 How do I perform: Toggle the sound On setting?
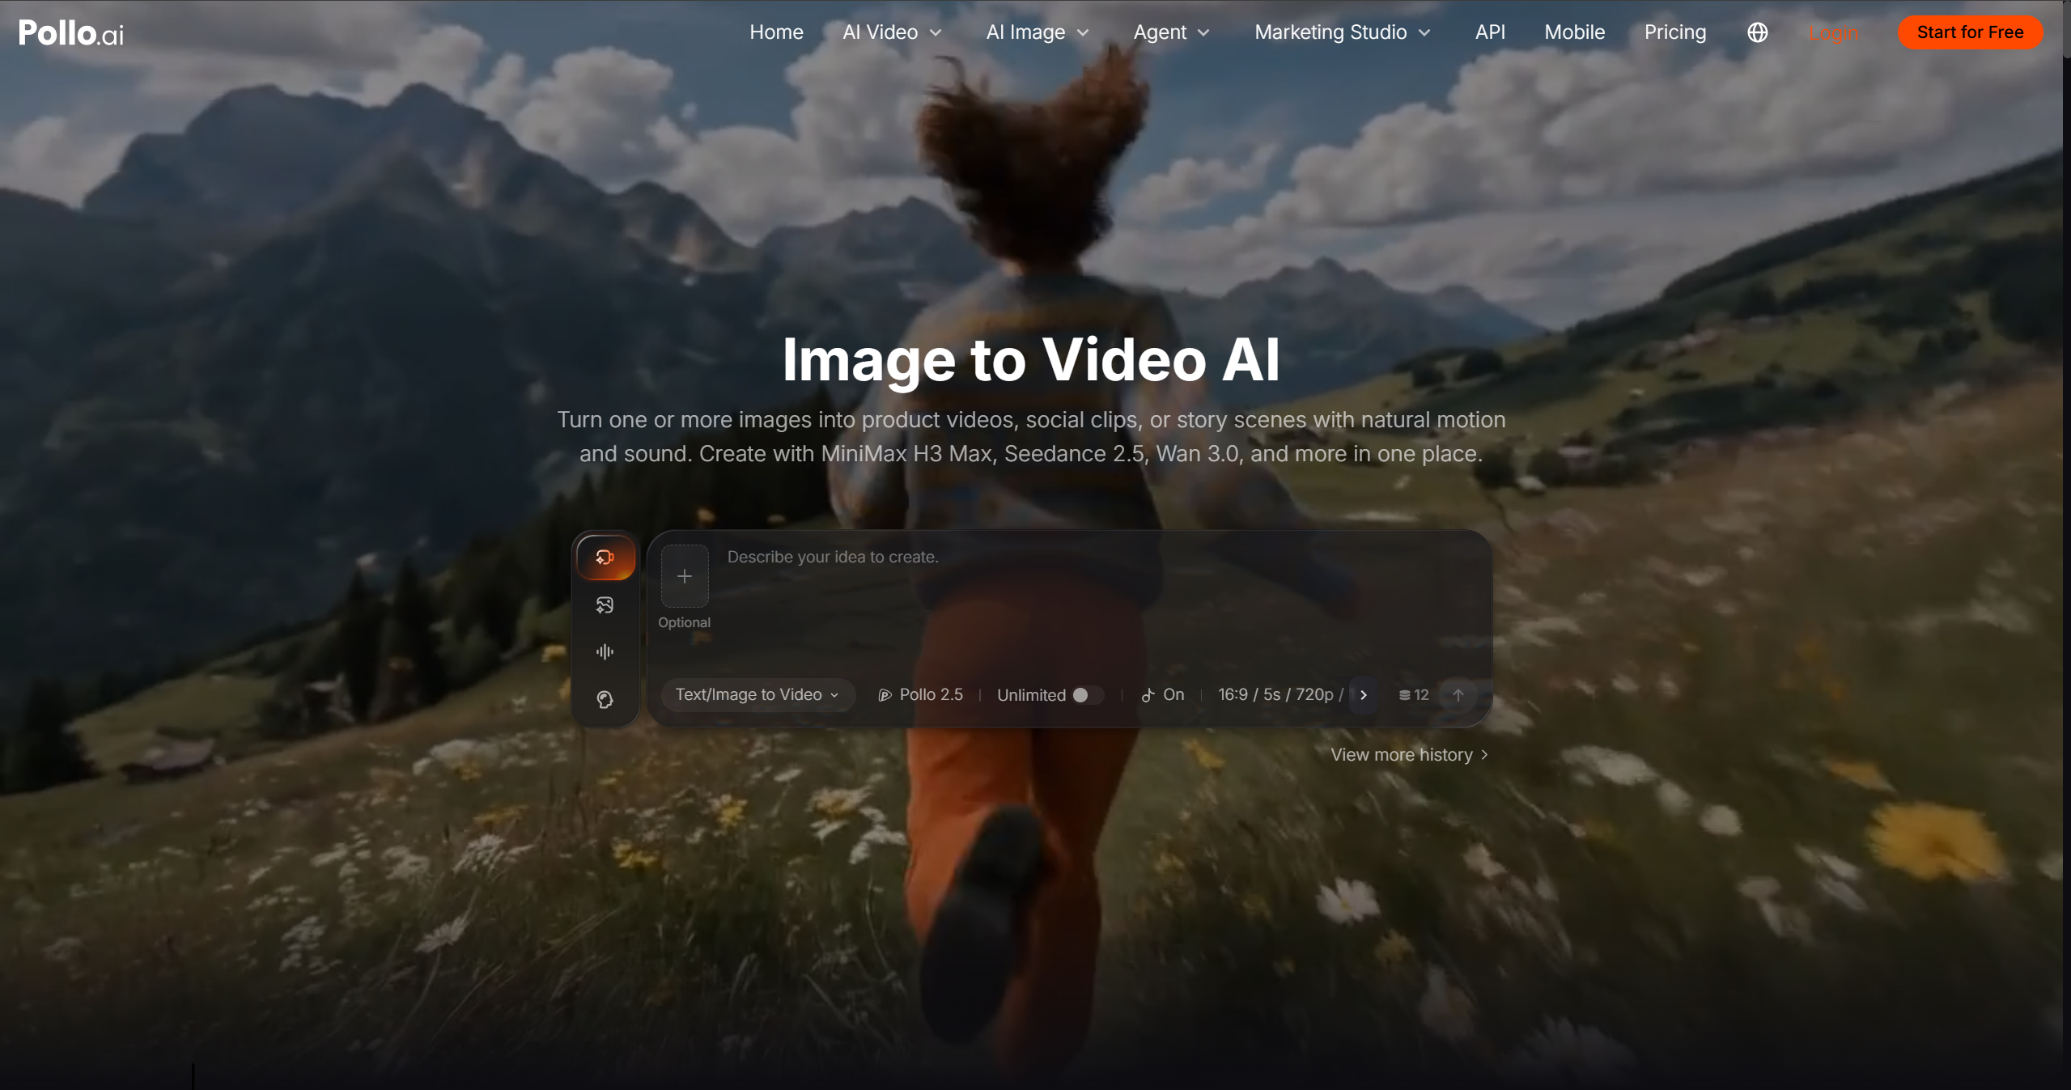[x=1163, y=695]
